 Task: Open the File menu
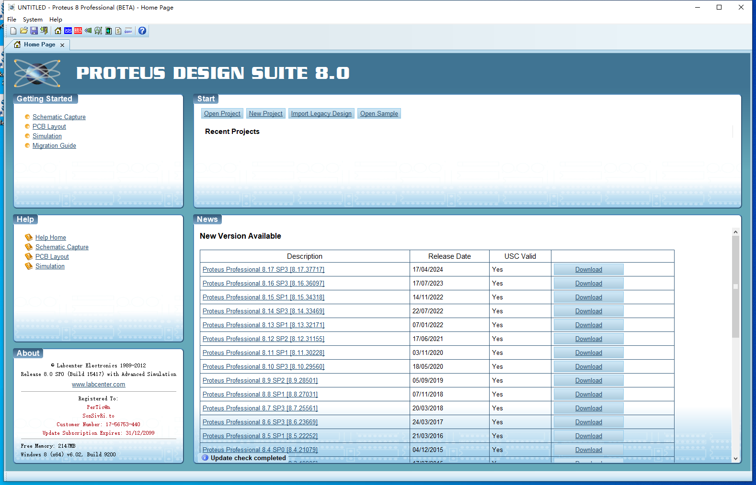tap(12, 20)
